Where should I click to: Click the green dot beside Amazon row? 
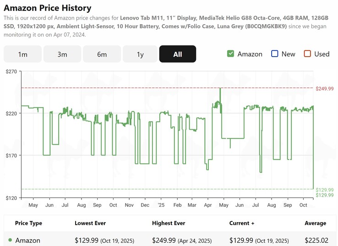pos(10,240)
